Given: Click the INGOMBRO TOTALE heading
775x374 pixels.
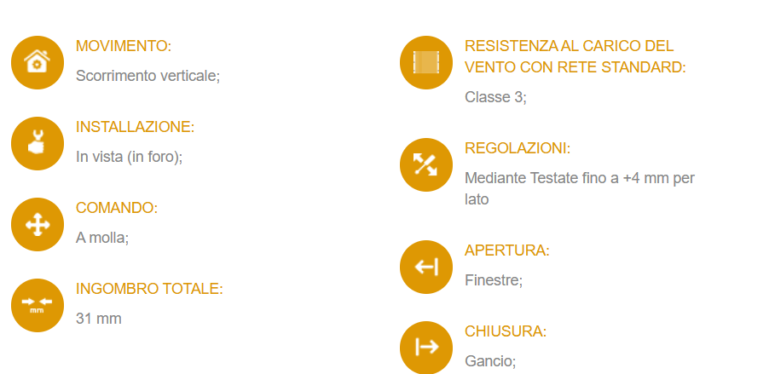Looking at the screenshot, I should (x=149, y=289).
